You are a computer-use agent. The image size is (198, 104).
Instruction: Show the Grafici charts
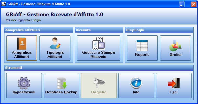click(175, 48)
